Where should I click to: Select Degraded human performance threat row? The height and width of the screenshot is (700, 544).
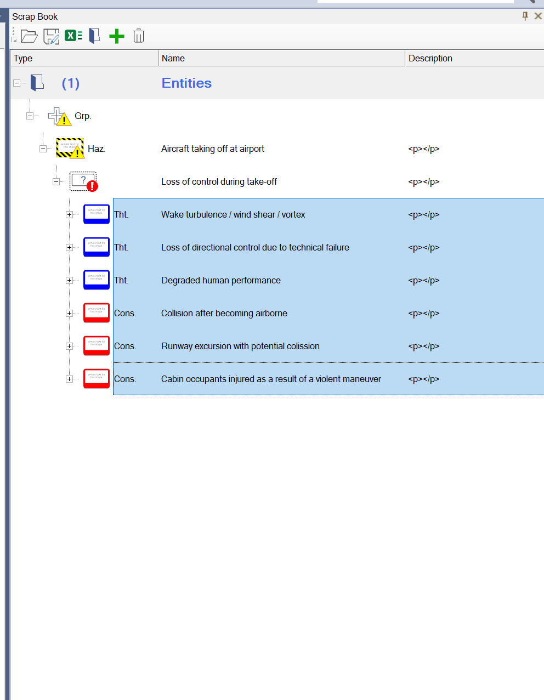point(221,280)
